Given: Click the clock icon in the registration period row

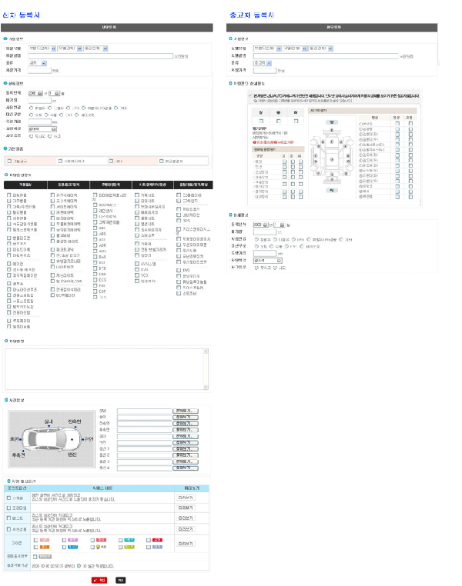Looking at the screenshot, I should pos(79,566).
